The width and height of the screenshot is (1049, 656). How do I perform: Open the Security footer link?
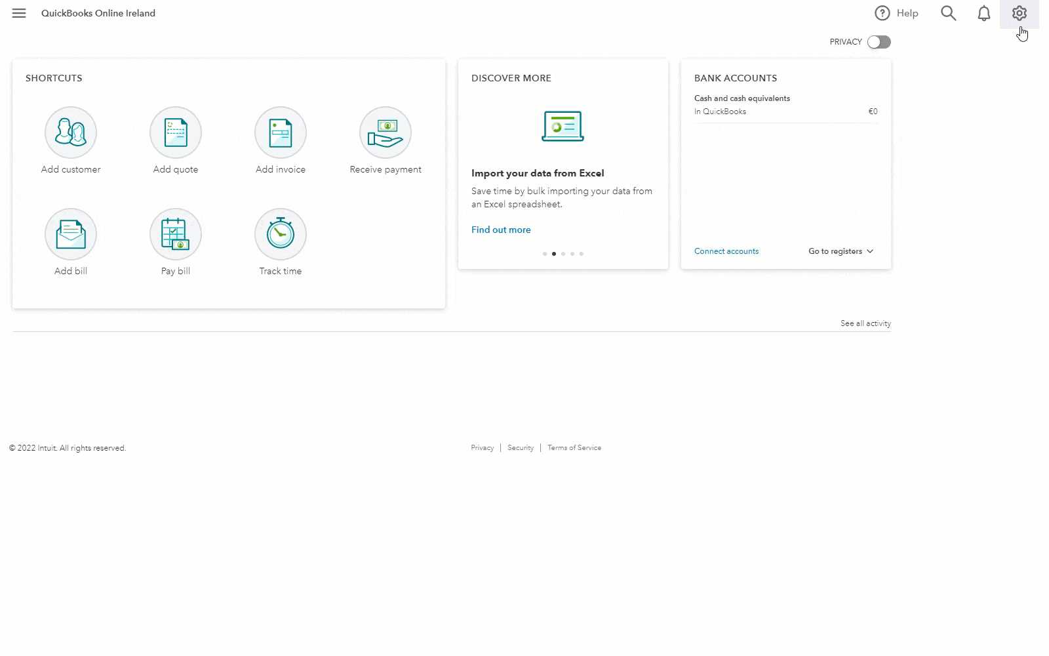521,448
